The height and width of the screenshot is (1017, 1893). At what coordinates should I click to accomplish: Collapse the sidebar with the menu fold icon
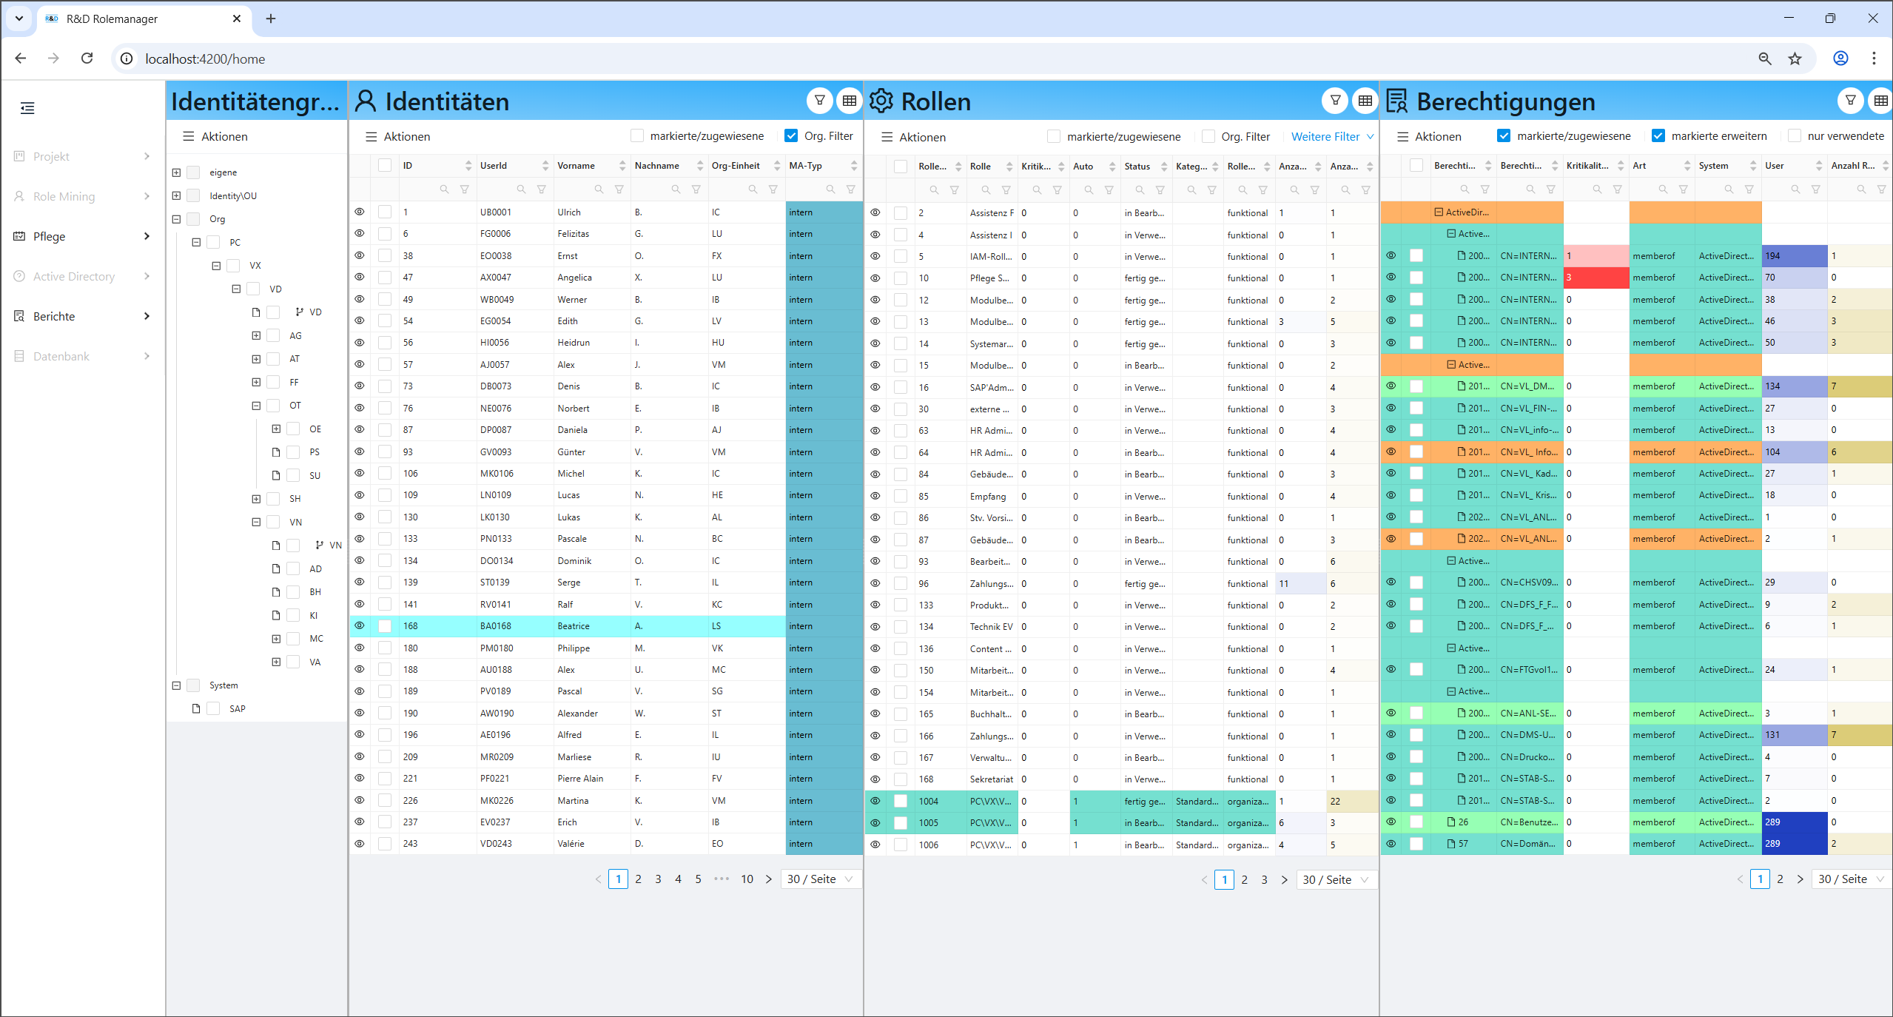click(27, 108)
